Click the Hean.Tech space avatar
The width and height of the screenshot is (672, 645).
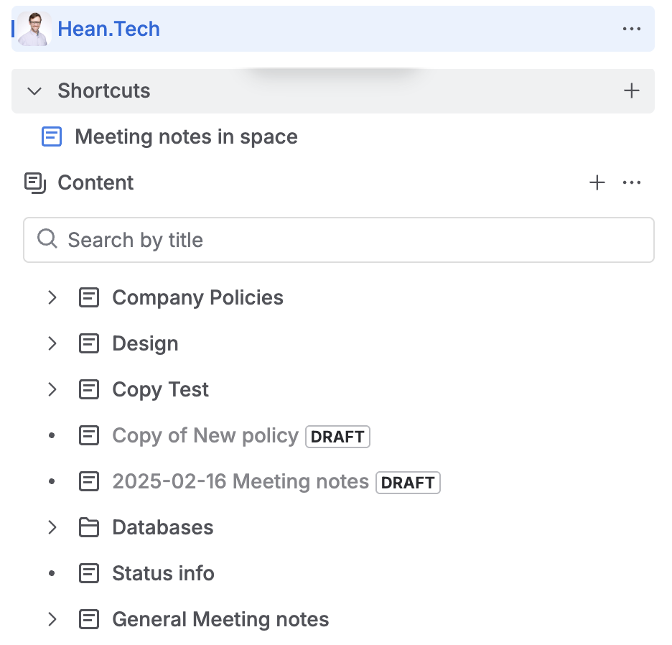[34, 29]
